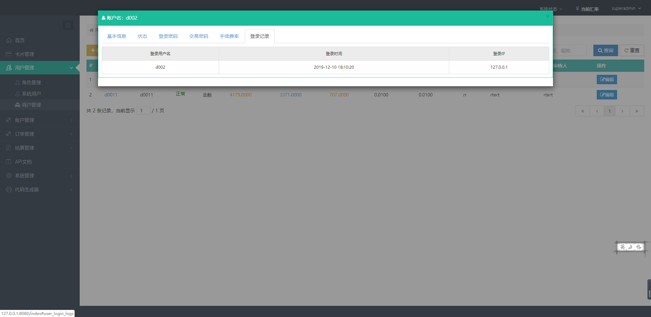Viewport: 651px width, 317px height.
Task: Switch to the 手续费率 tab
Action: coord(229,36)
